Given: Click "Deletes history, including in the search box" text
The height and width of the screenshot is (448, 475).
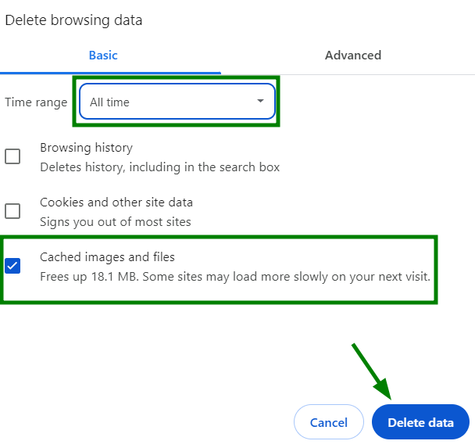Looking at the screenshot, I should coord(160,167).
